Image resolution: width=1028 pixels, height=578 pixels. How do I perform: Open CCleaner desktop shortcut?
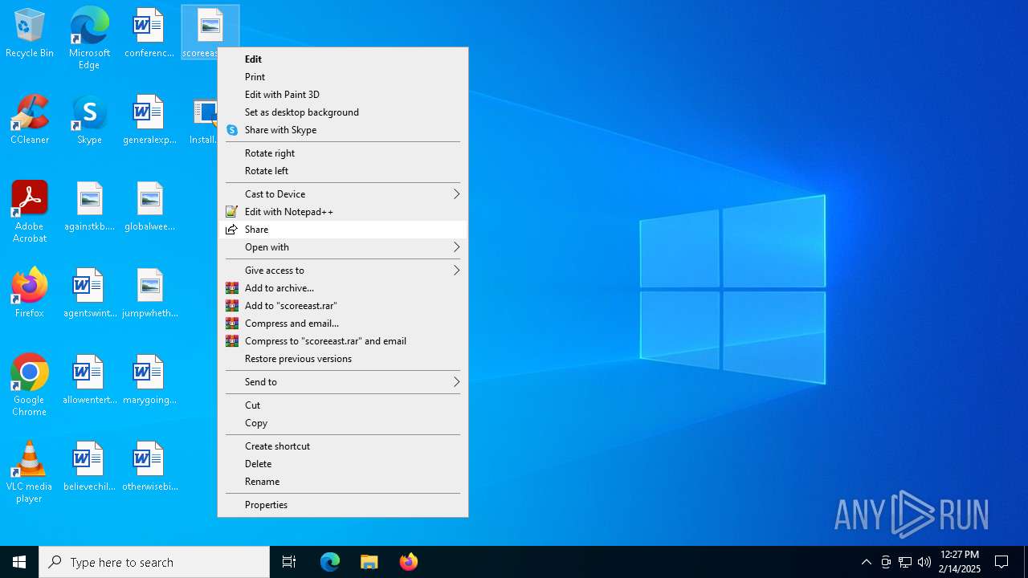point(30,120)
